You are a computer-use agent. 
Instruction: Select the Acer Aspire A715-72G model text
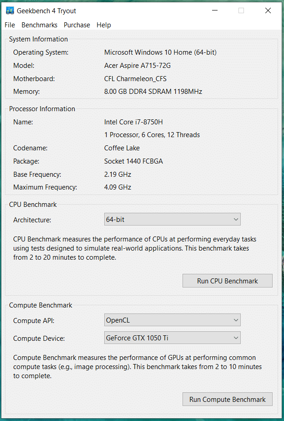pos(137,66)
